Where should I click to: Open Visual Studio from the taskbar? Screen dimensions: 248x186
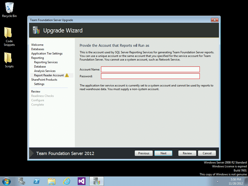(81, 181)
